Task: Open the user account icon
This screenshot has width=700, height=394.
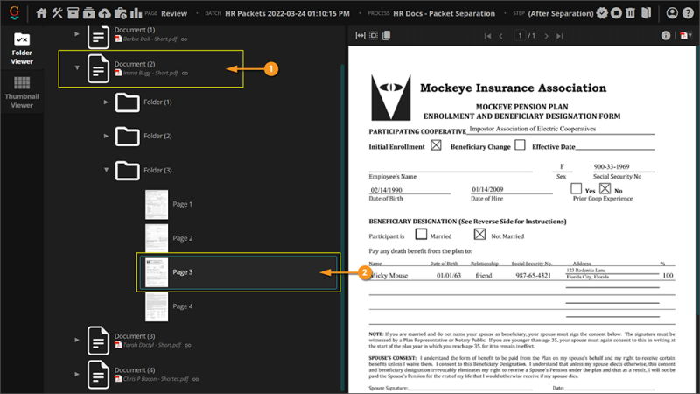Action: (x=672, y=13)
